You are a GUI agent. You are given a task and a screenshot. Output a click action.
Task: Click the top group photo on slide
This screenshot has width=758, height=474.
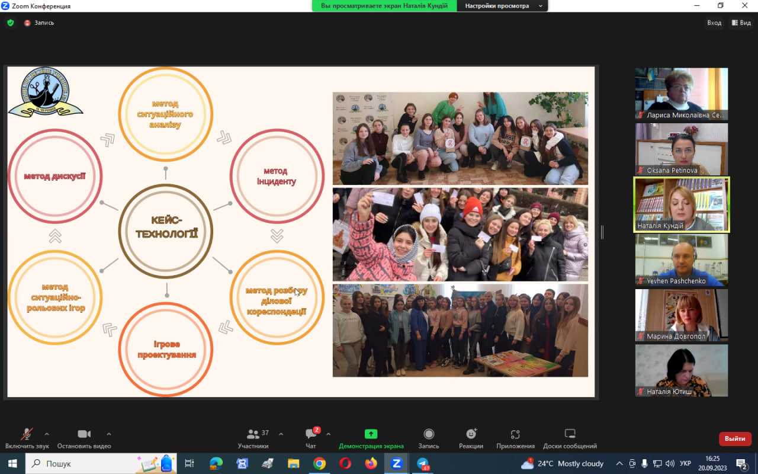tap(460, 139)
